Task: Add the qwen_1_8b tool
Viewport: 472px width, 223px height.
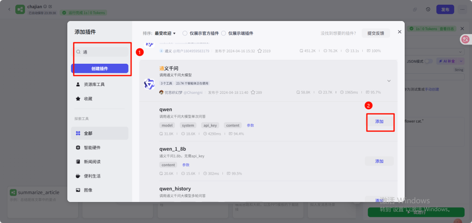Action: coord(379,161)
